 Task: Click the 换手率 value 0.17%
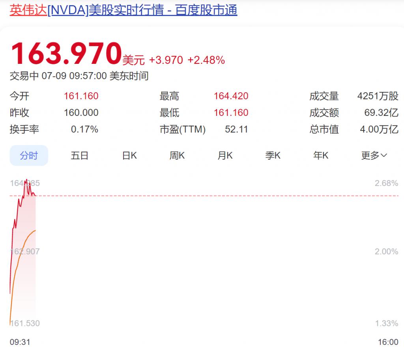[x=84, y=129]
